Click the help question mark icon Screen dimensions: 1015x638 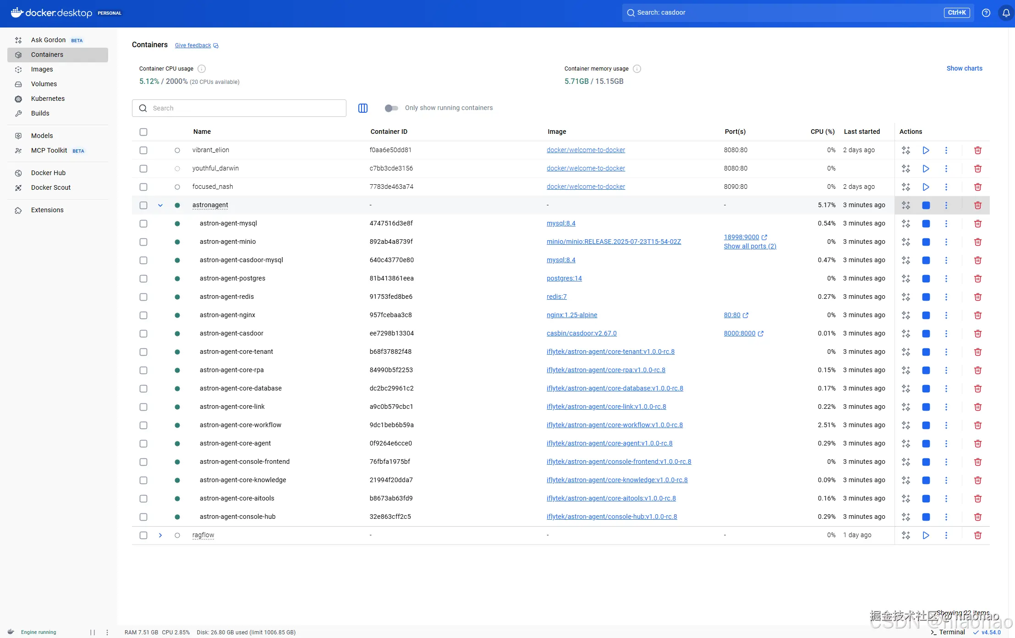986,13
